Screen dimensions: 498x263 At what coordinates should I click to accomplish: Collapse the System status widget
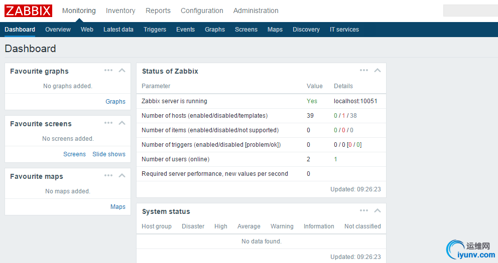(x=378, y=211)
